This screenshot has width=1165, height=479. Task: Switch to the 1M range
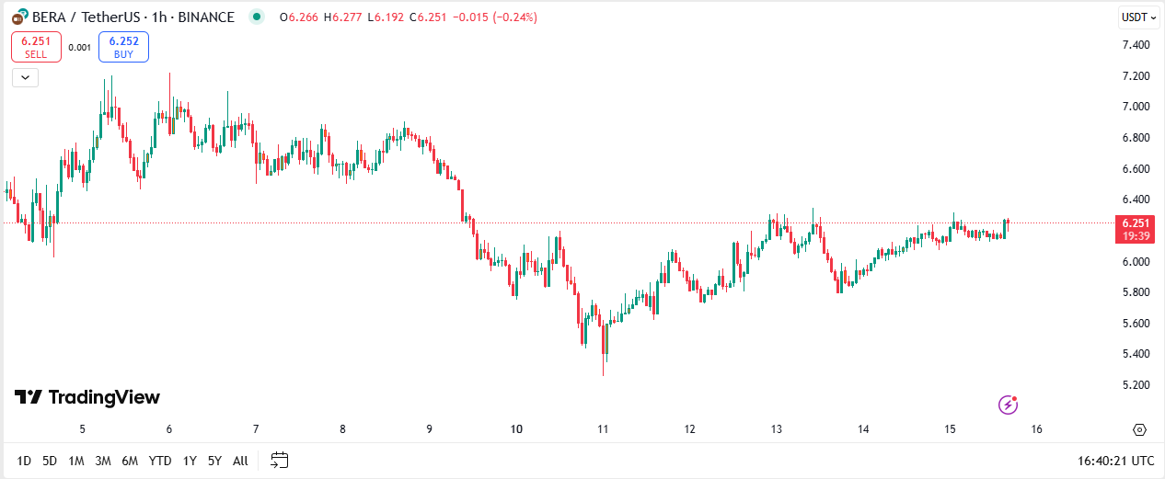[x=76, y=461]
